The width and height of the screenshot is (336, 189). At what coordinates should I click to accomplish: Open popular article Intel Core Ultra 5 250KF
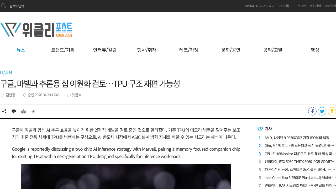tap(300, 178)
